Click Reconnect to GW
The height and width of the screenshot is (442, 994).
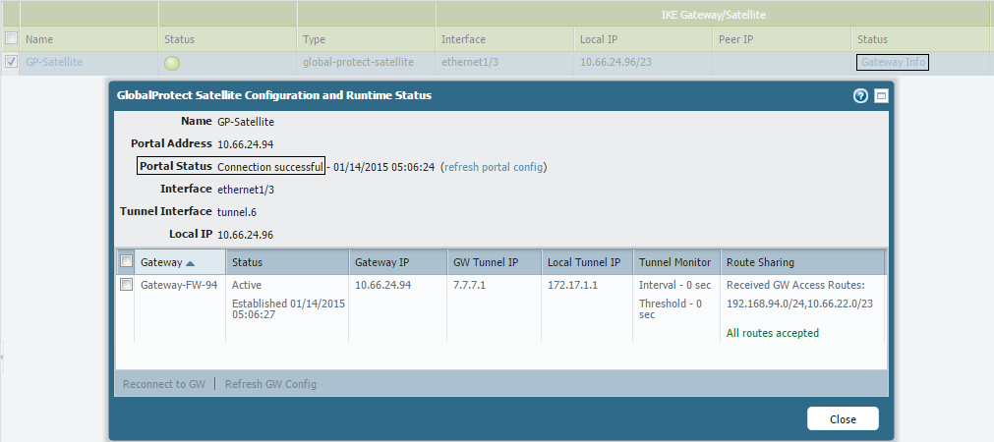(x=164, y=384)
